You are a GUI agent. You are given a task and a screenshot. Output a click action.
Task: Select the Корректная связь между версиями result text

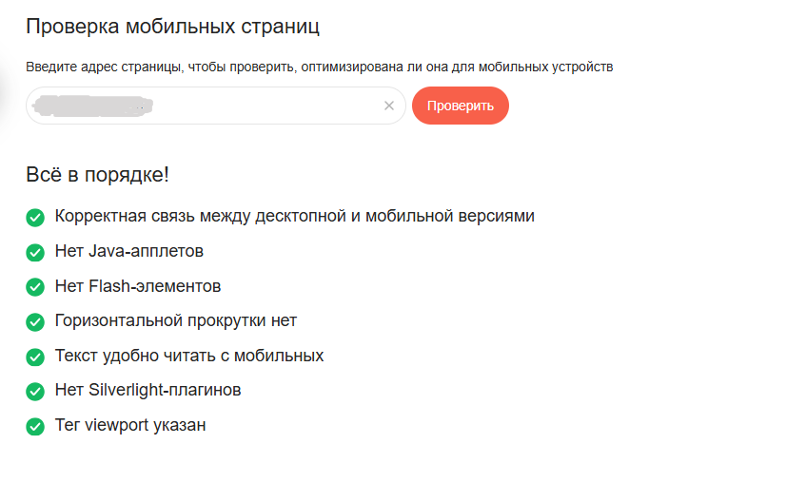click(295, 216)
